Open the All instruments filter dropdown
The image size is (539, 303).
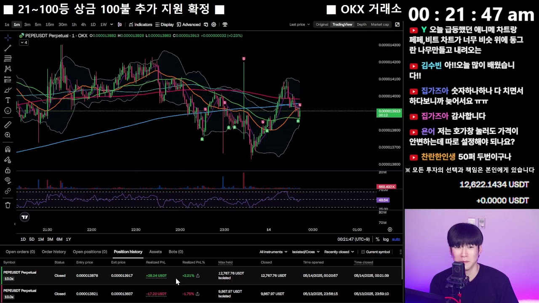point(273,252)
